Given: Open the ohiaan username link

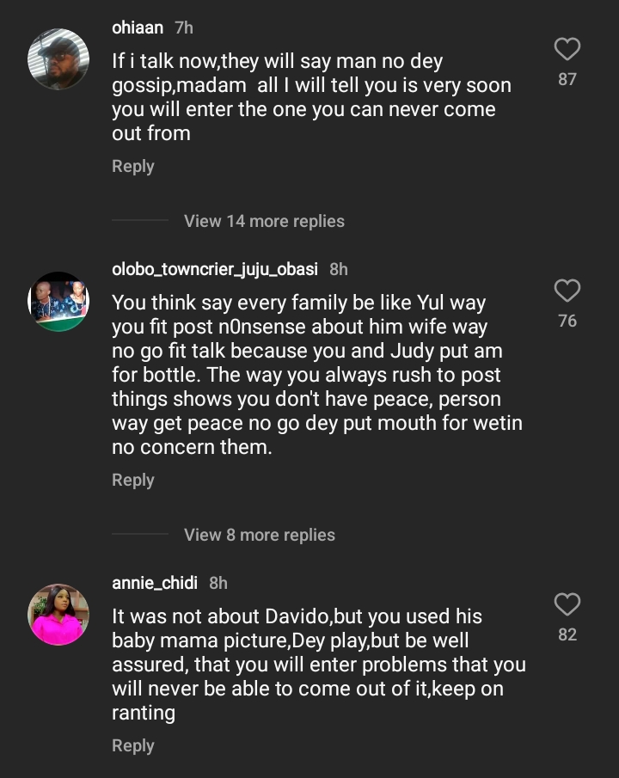Looking at the screenshot, I should coord(138,28).
